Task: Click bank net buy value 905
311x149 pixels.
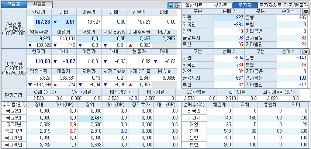Action: (303, 18)
